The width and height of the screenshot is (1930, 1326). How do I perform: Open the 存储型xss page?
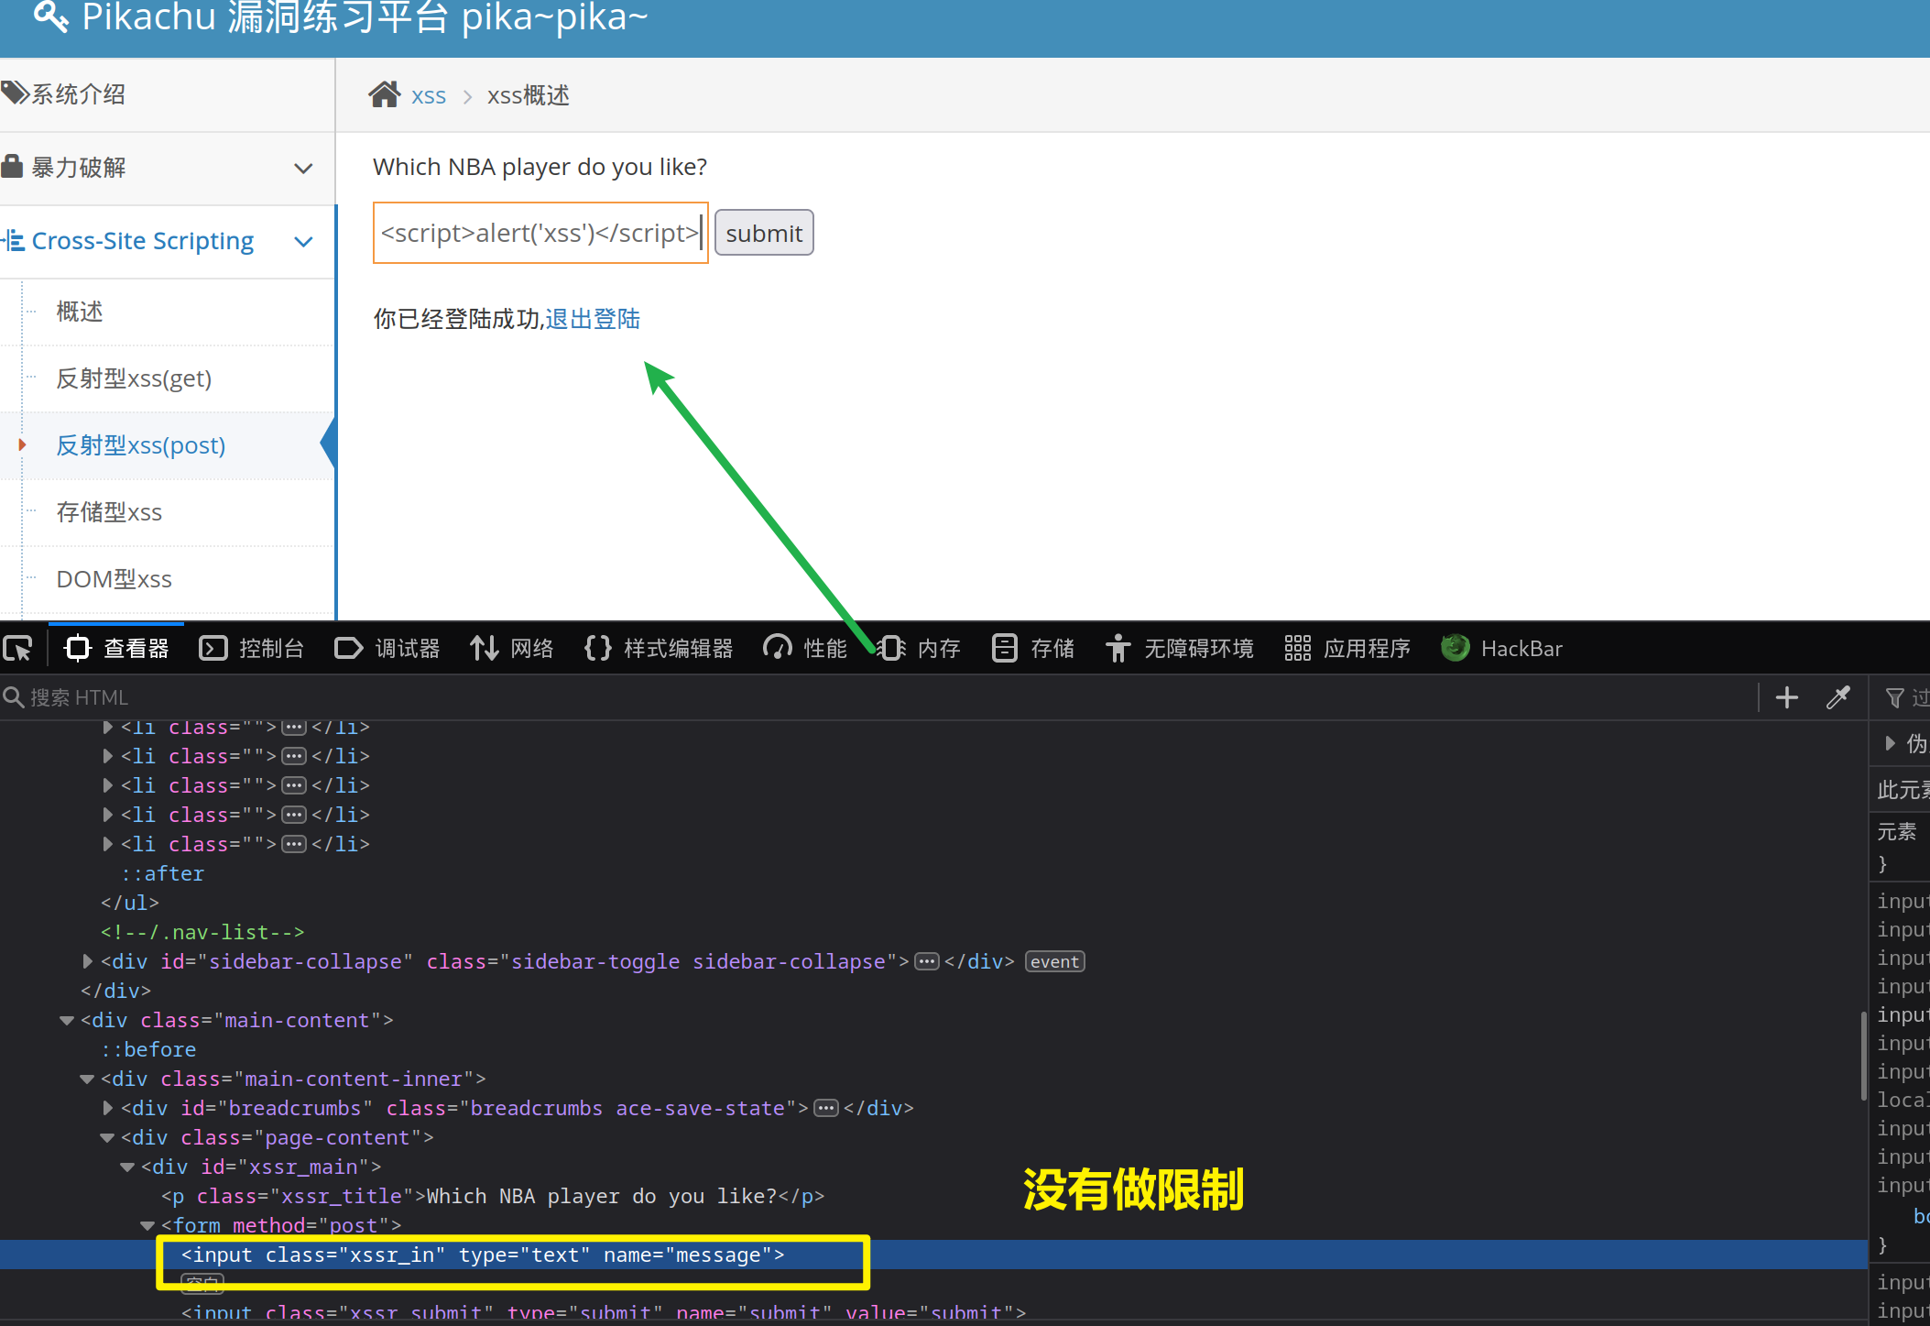click(x=109, y=512)
